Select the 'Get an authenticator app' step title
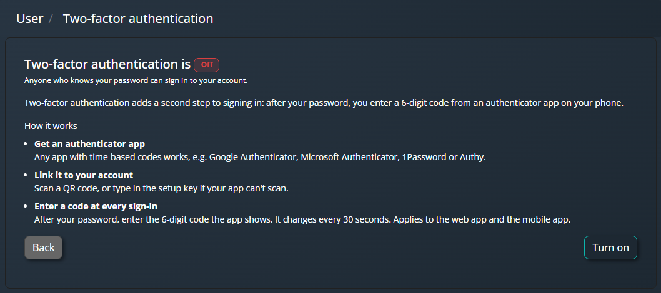The image size is (661, 293). pos(90,144)
